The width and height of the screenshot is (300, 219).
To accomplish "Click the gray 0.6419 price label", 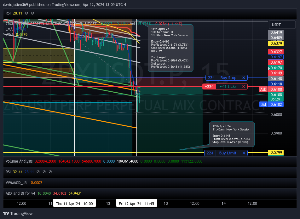I will [276, 32].
